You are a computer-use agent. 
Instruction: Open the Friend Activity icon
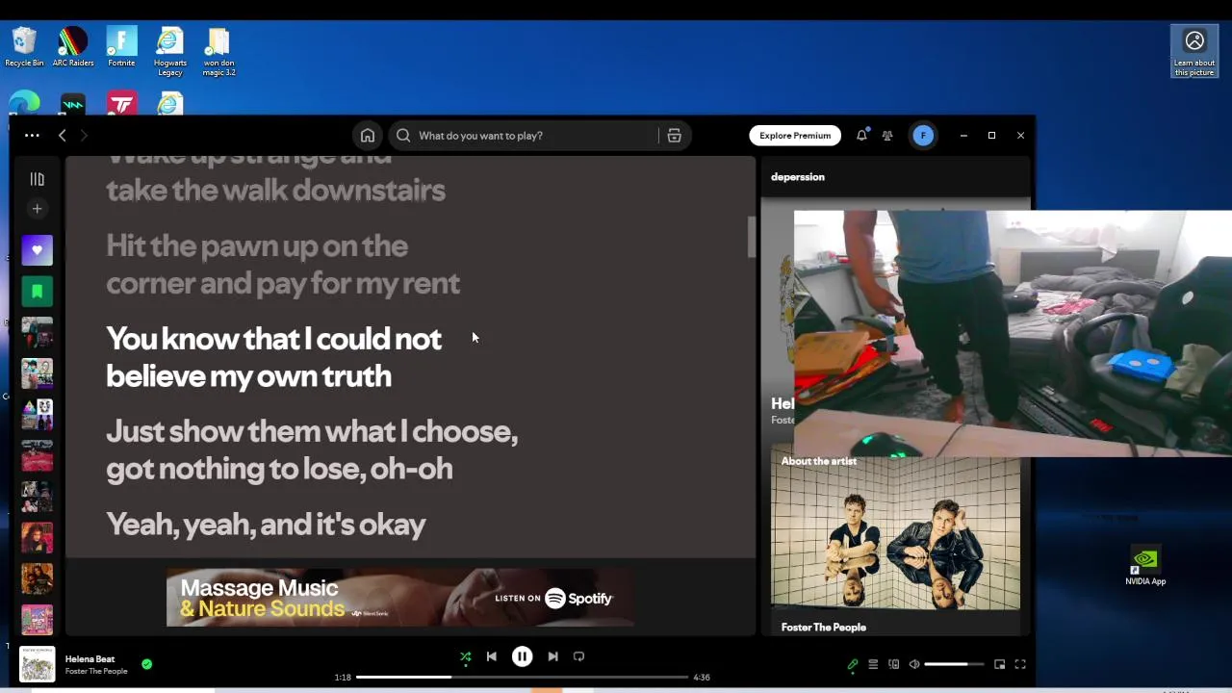click(887, 136)
